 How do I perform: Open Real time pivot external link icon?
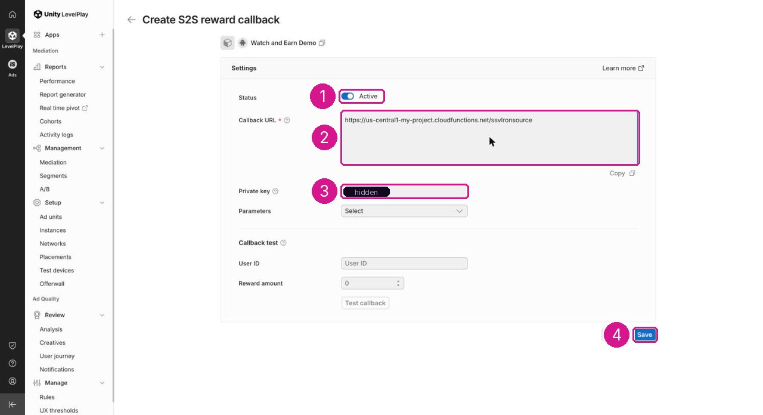click(85, 108)
